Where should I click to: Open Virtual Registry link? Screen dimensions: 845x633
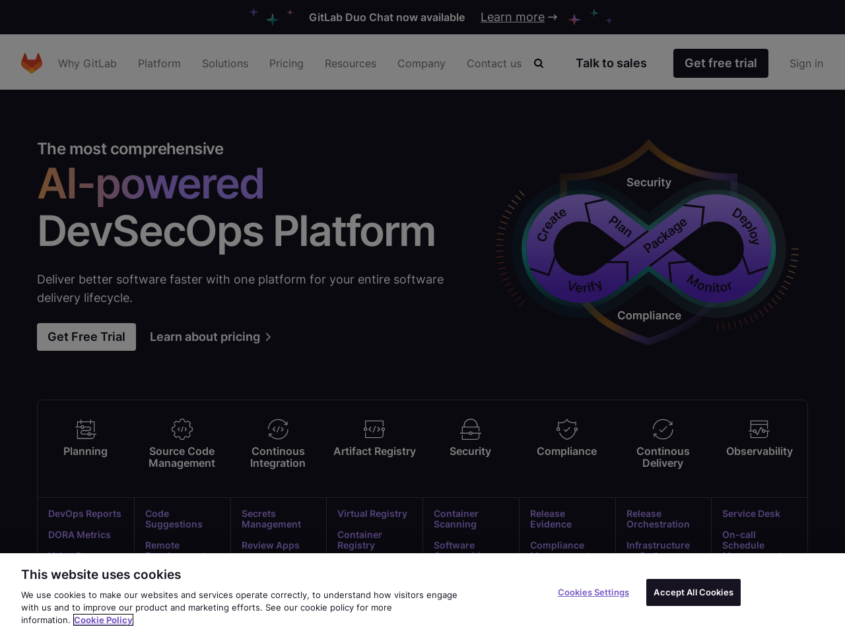coord(372,514)
